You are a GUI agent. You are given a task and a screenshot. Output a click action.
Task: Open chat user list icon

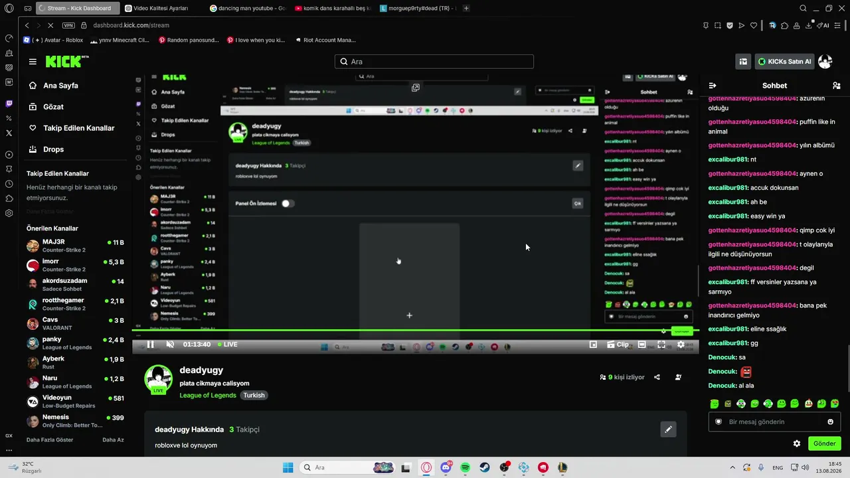point(836,86)
